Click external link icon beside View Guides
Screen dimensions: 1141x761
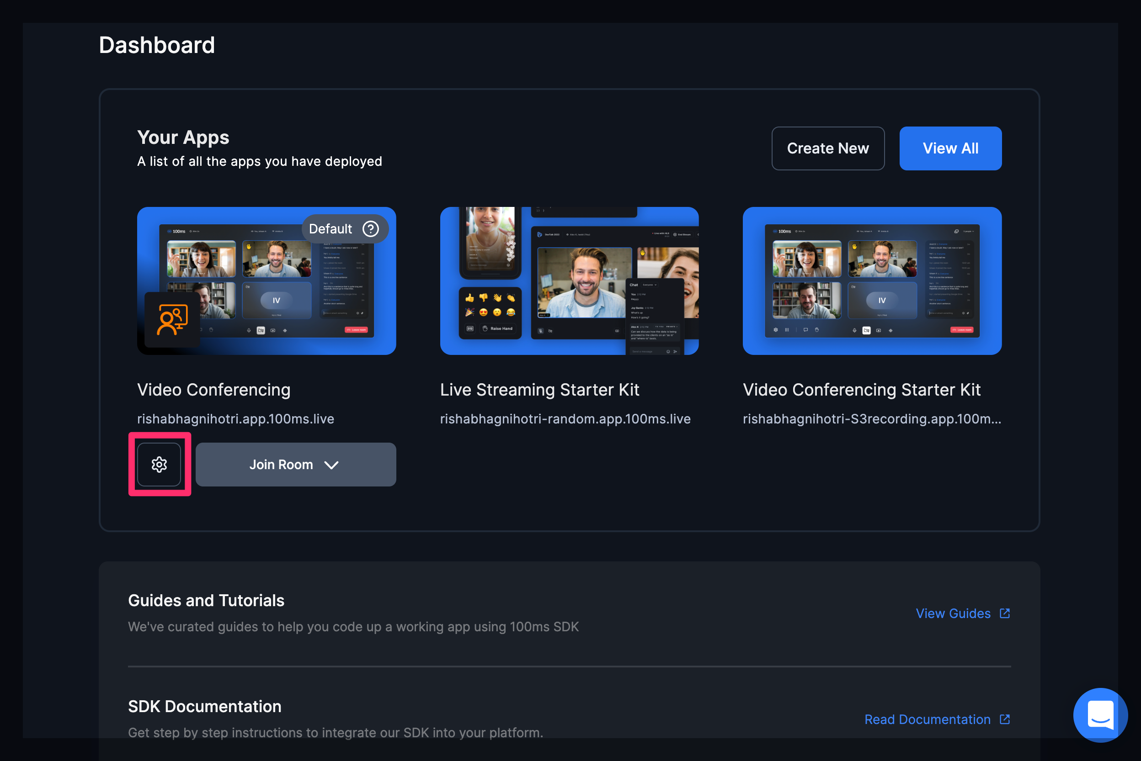(1005, 613)
